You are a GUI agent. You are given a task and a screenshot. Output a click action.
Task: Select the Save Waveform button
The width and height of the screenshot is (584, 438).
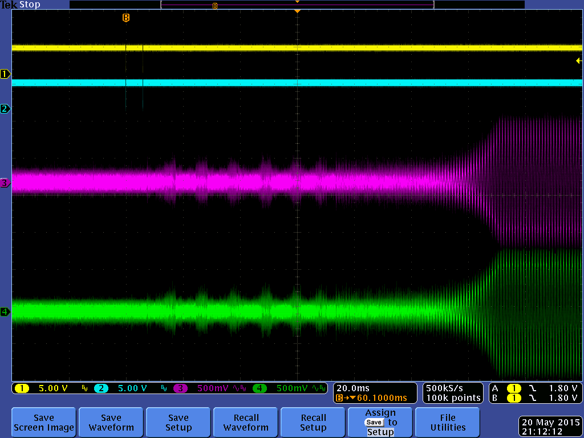pos(111,423)
